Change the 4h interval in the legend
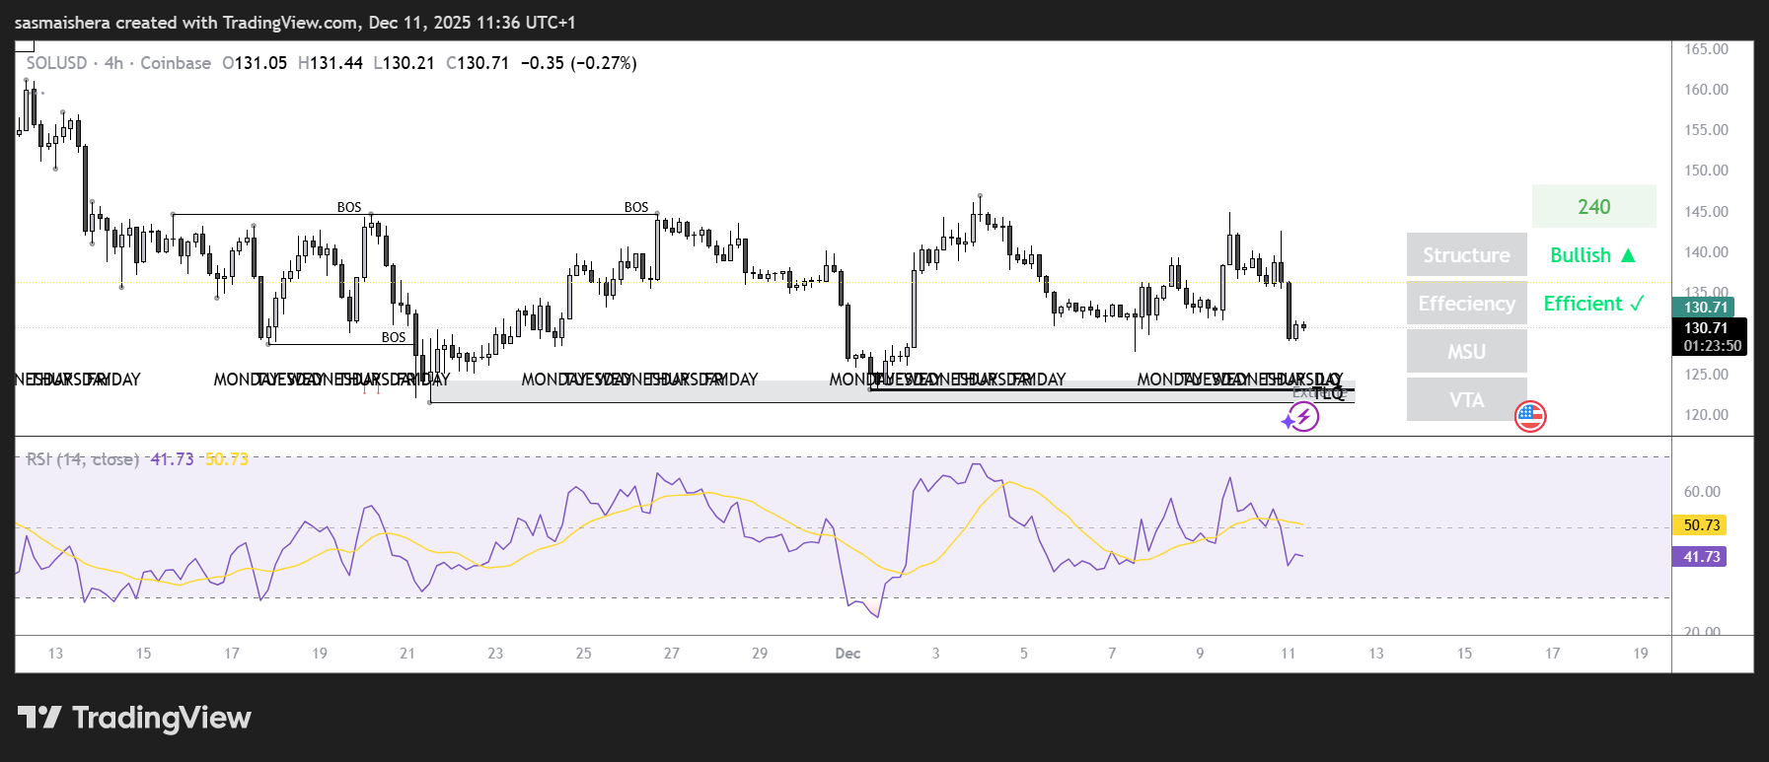The image size is (1769, 762). click(x=113, y=63)
